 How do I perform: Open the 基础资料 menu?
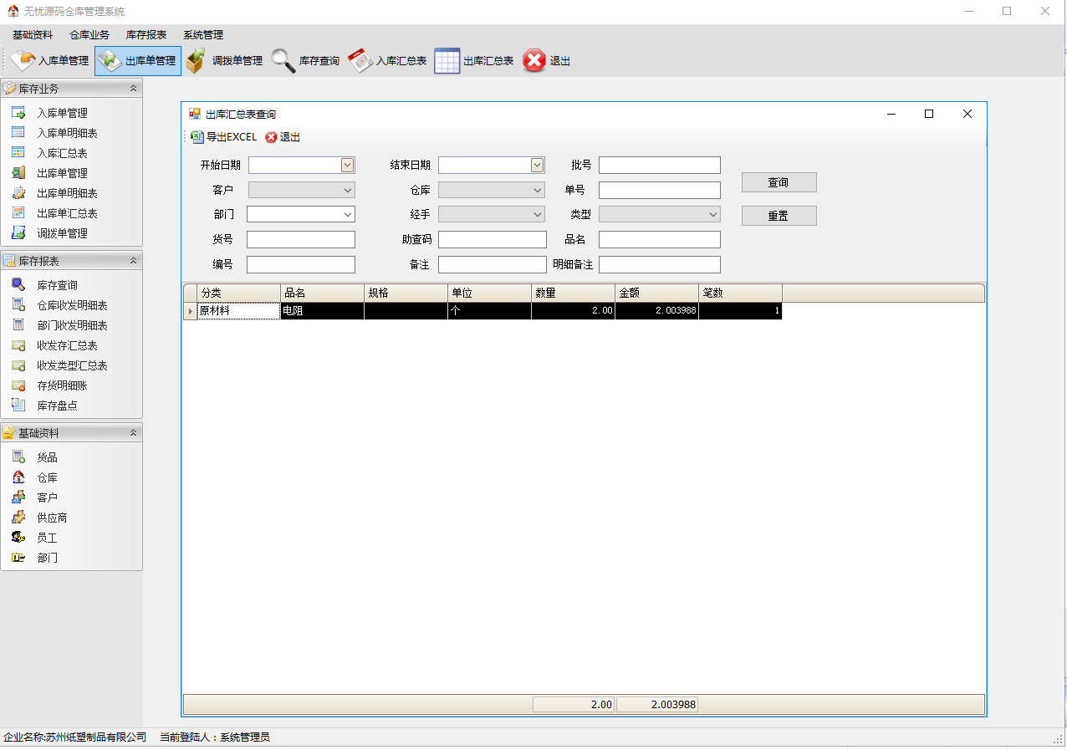(x=33, y=35)
